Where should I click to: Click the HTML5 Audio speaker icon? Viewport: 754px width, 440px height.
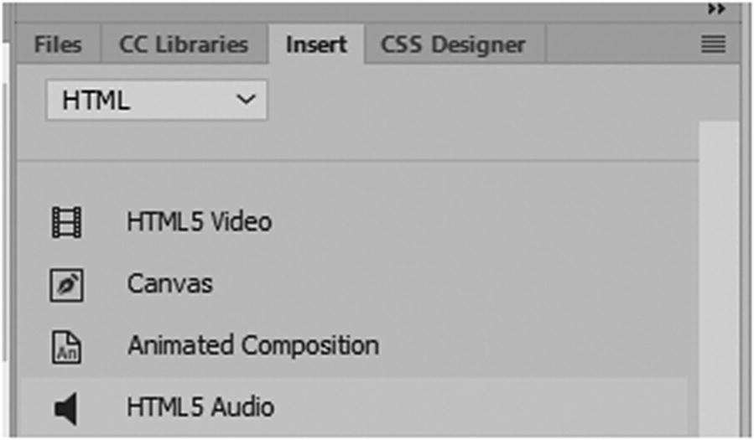65,408
